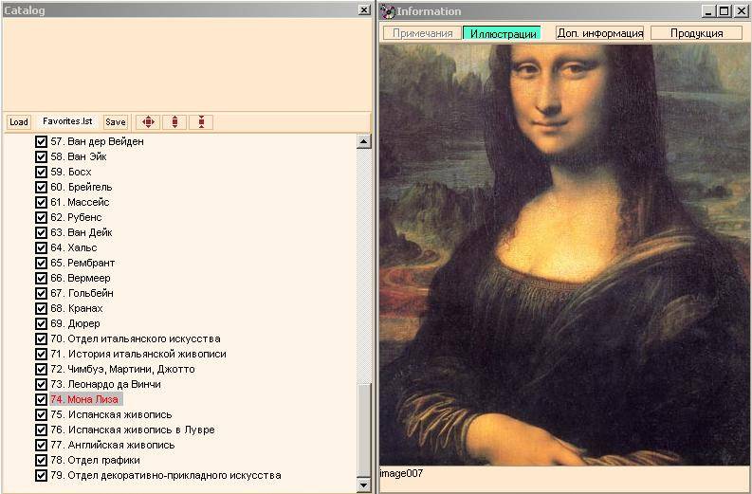Viewport: 752px width, 494px height.
Task: Uncheck the 59. Босх checkbox
Action: tap(41, 172)
